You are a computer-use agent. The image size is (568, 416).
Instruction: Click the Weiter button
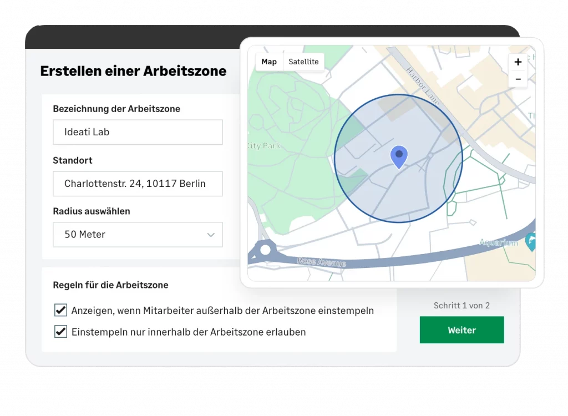tap(461, 330)
